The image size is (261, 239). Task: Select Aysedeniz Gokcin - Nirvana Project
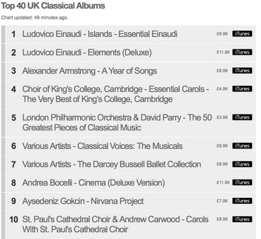(x=83, y=201)
